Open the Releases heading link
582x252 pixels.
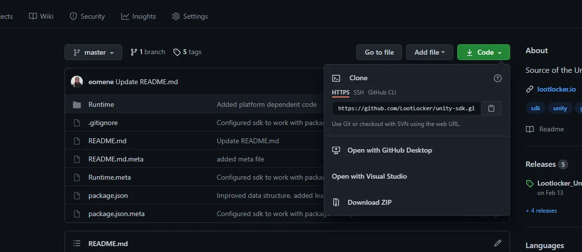click(x=541, y=164)
